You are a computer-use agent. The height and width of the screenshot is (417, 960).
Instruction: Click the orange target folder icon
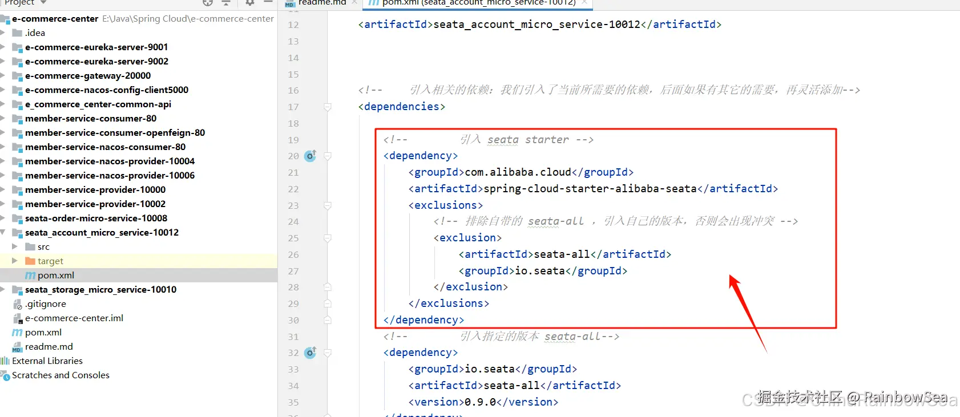tap(30, 261)
